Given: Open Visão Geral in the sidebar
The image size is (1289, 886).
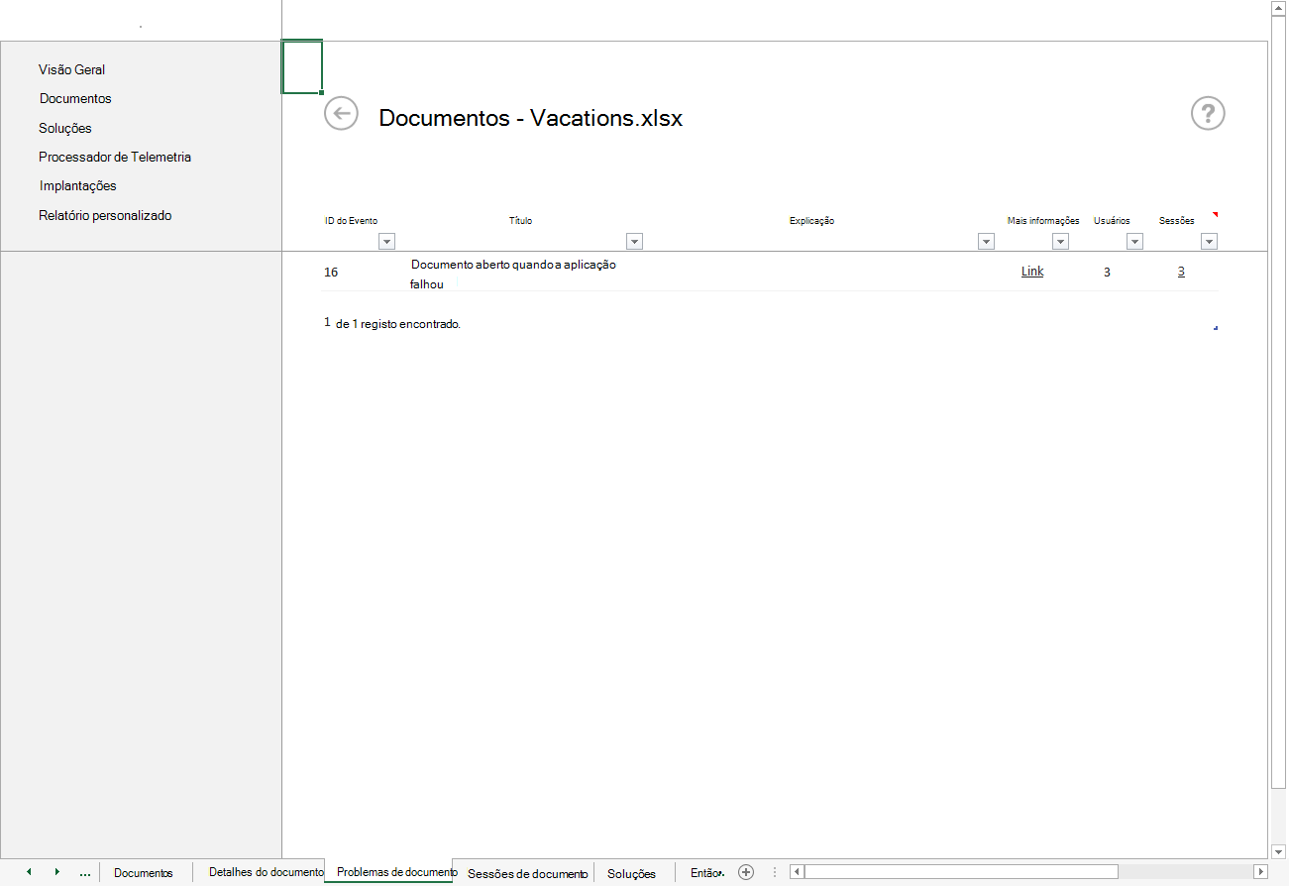Looking at the screenshot, I should pos(71,69).
